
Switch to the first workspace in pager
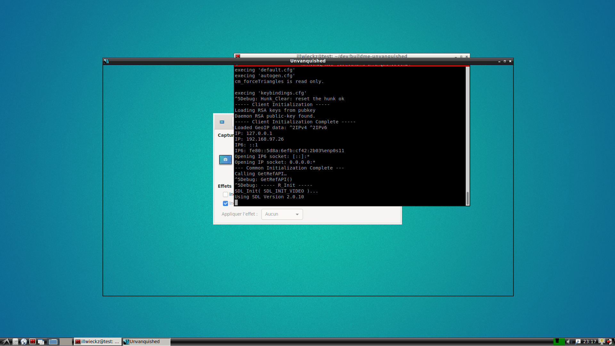[x=53, y=342]
